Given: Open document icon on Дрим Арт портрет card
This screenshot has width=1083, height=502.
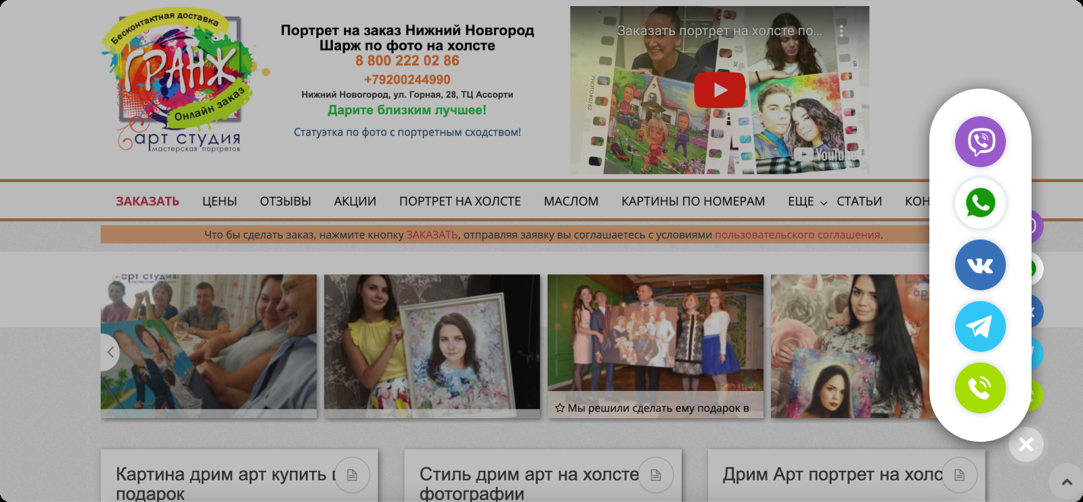Looking at the screenshot, I should [x=959, y=475].
